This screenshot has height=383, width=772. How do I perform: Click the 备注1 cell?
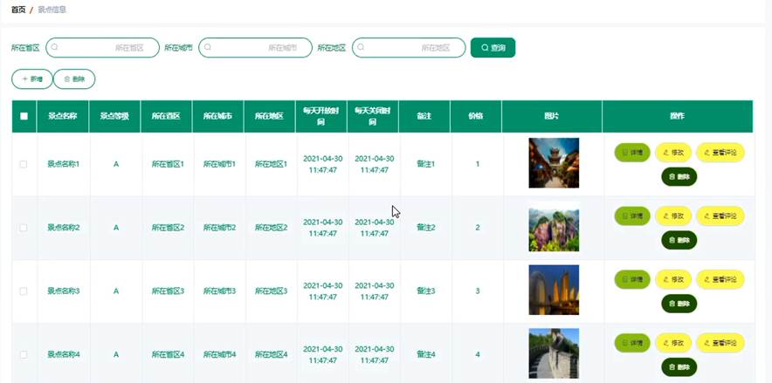coord(426,164)
